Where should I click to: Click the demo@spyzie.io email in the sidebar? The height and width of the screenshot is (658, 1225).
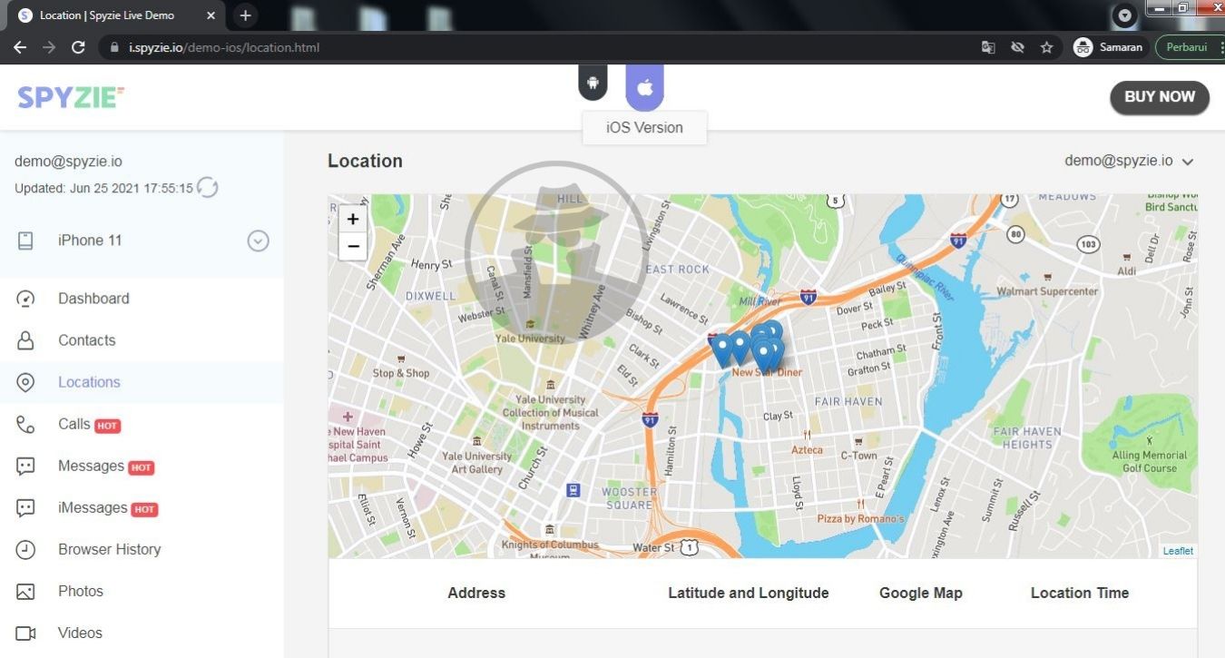[68, 162]
